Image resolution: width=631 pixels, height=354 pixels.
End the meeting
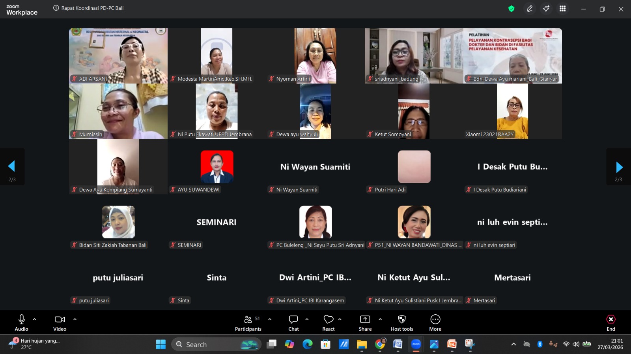(610, 323)
